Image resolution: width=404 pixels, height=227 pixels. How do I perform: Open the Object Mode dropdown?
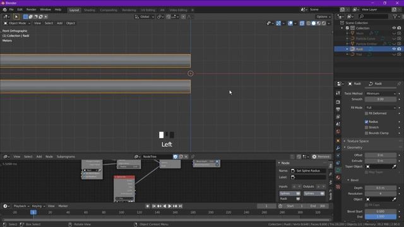(x=17, y=23)
